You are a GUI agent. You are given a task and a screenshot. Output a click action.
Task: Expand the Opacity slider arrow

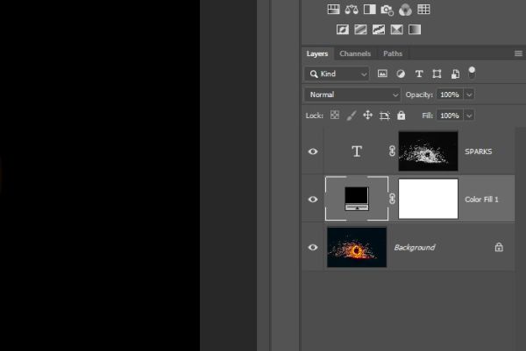[x=469, y=95]
